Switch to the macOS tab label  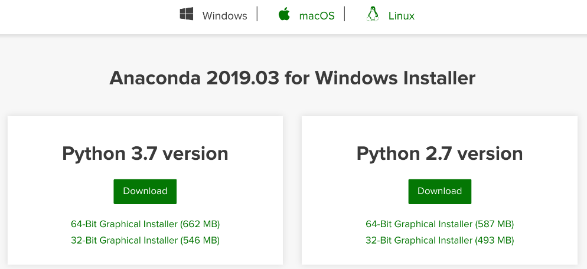tap(317, 16)
